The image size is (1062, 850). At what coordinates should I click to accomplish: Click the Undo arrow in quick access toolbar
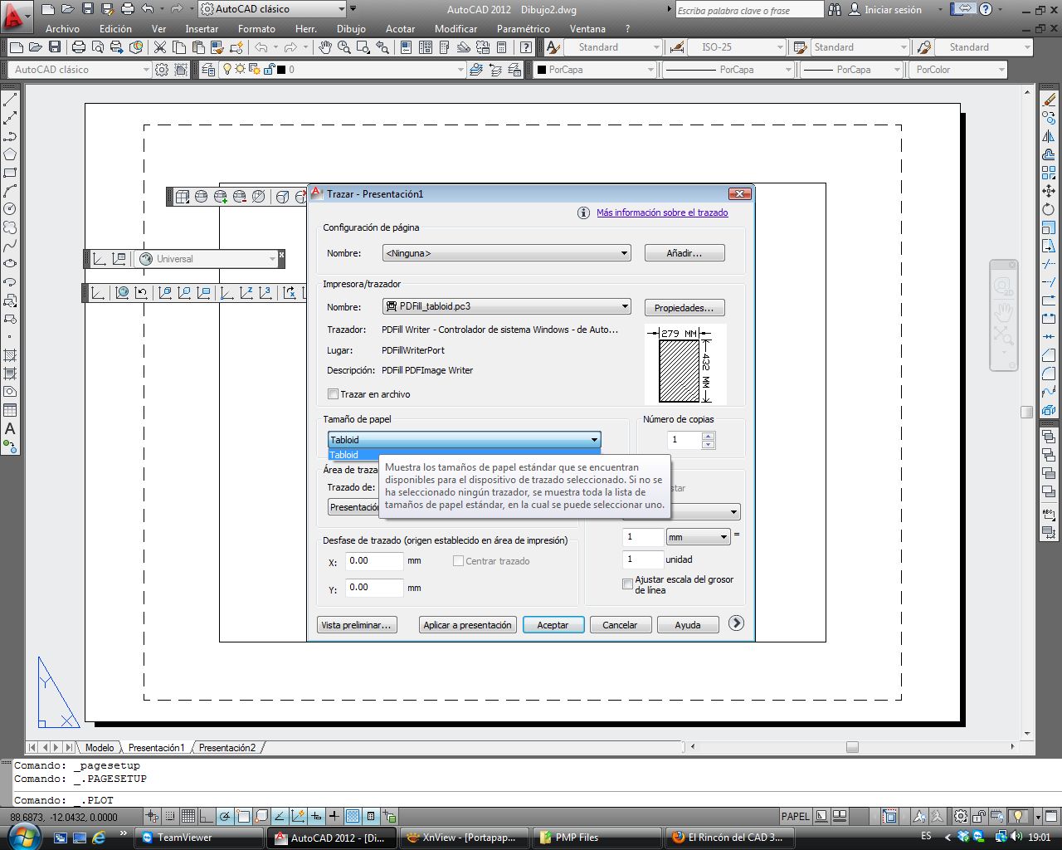(x=148, y=9)
